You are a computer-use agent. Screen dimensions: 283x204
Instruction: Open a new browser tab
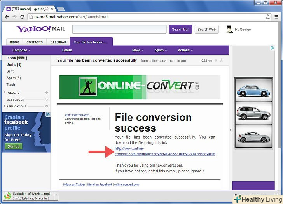[x=61, y=9]
